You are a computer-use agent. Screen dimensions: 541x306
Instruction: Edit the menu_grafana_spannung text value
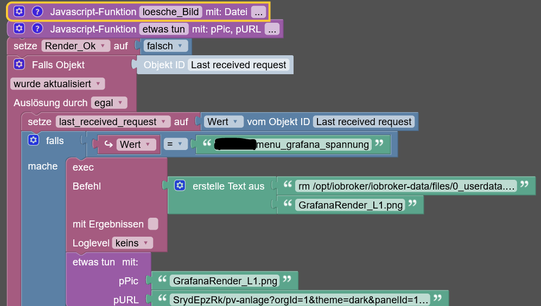(x=292, y=145)
